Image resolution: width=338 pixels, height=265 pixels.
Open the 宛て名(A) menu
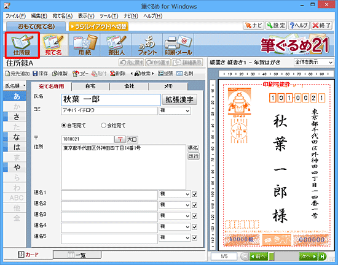pyautogui.click(x=63, y=16)
